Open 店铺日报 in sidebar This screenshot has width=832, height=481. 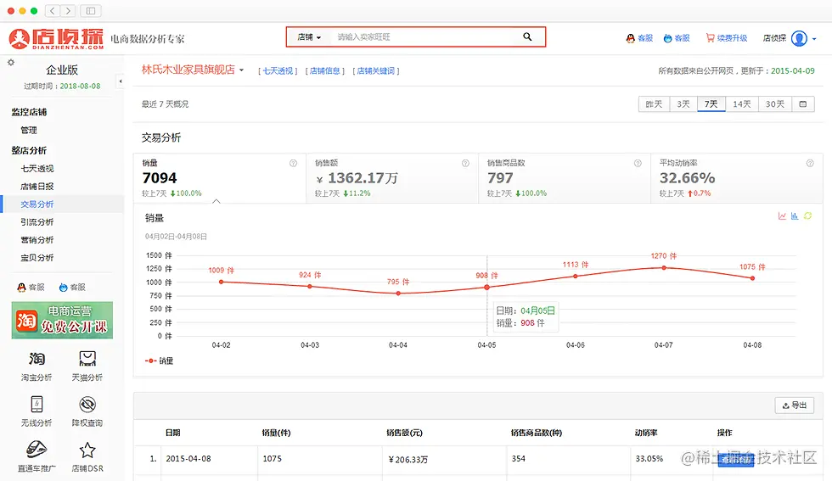(x=37, y=186)
